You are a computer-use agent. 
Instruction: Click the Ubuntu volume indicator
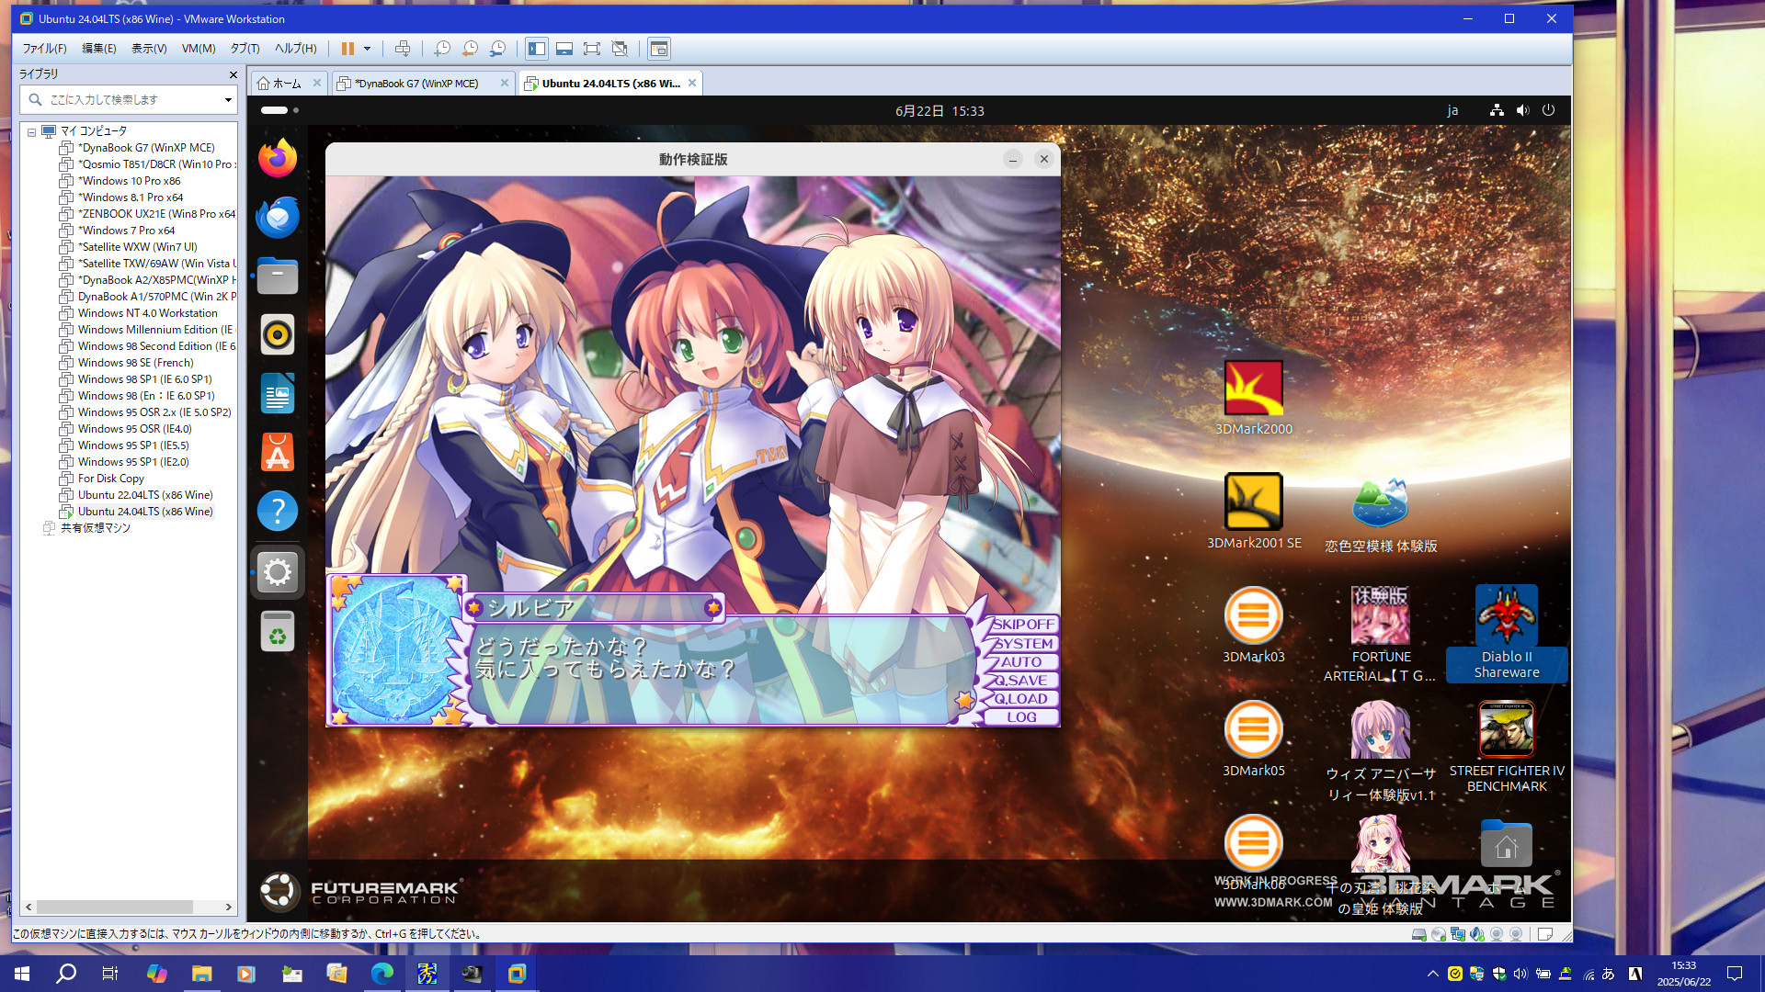tap(1522, 110)
